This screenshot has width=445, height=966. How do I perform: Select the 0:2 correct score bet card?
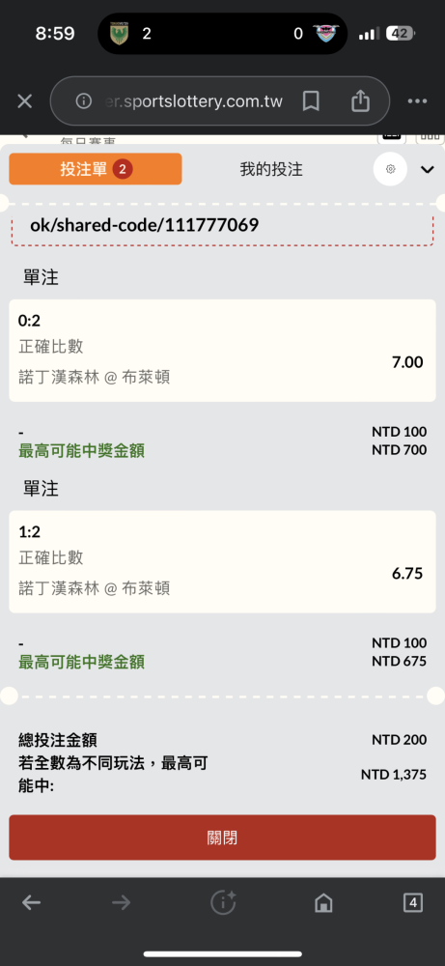(222, 351)
